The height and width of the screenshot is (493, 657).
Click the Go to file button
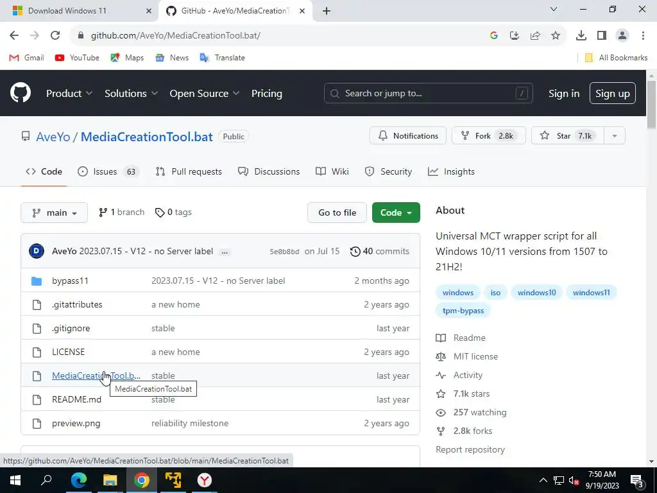(337, 212)
